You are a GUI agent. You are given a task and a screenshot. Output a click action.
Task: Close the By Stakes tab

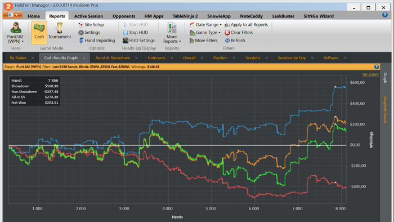point(33,58)
